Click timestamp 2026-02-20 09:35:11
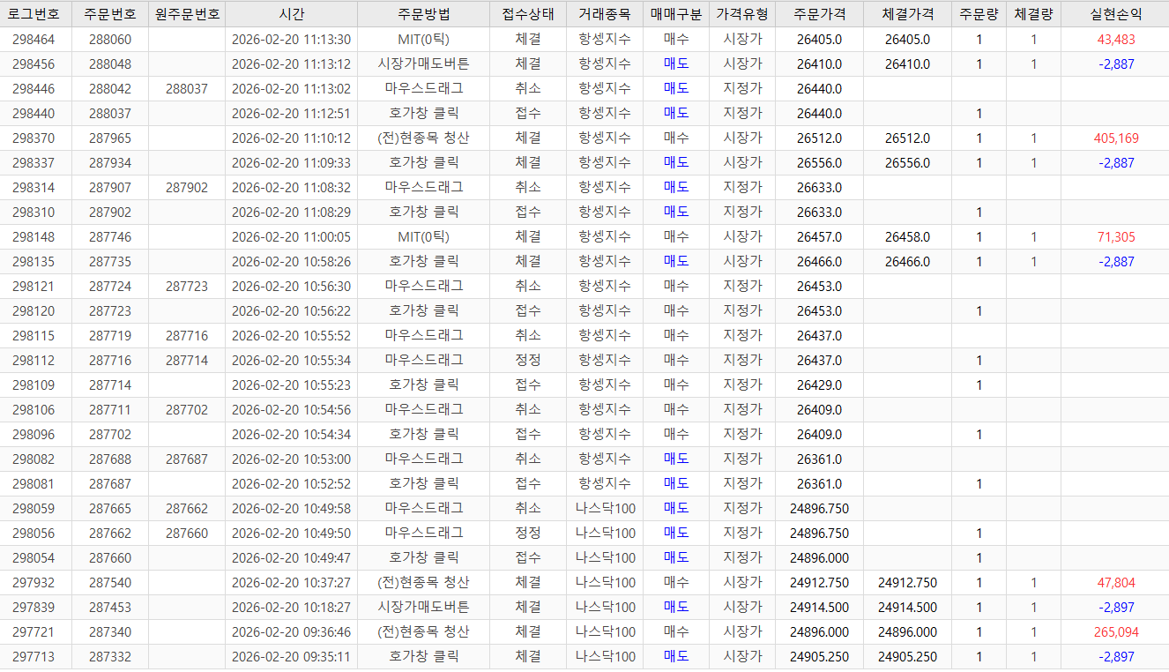 coord(291,657)
